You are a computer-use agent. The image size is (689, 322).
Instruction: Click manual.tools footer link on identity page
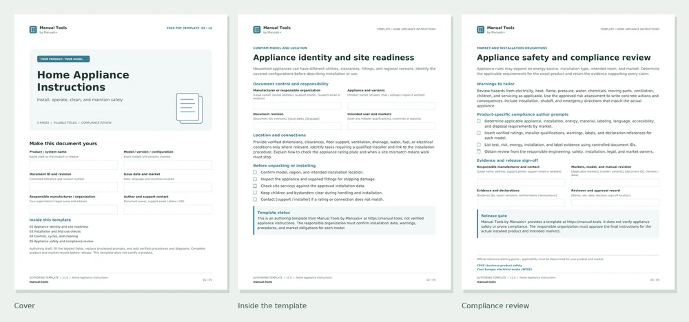tap(263, 281)
